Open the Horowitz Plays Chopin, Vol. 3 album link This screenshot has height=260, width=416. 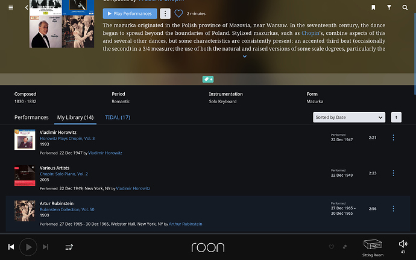[67, 138]
